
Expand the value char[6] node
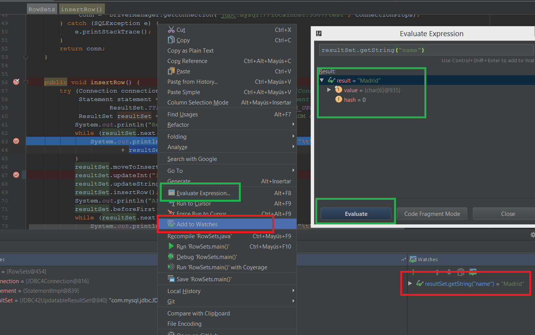(329, 90)
